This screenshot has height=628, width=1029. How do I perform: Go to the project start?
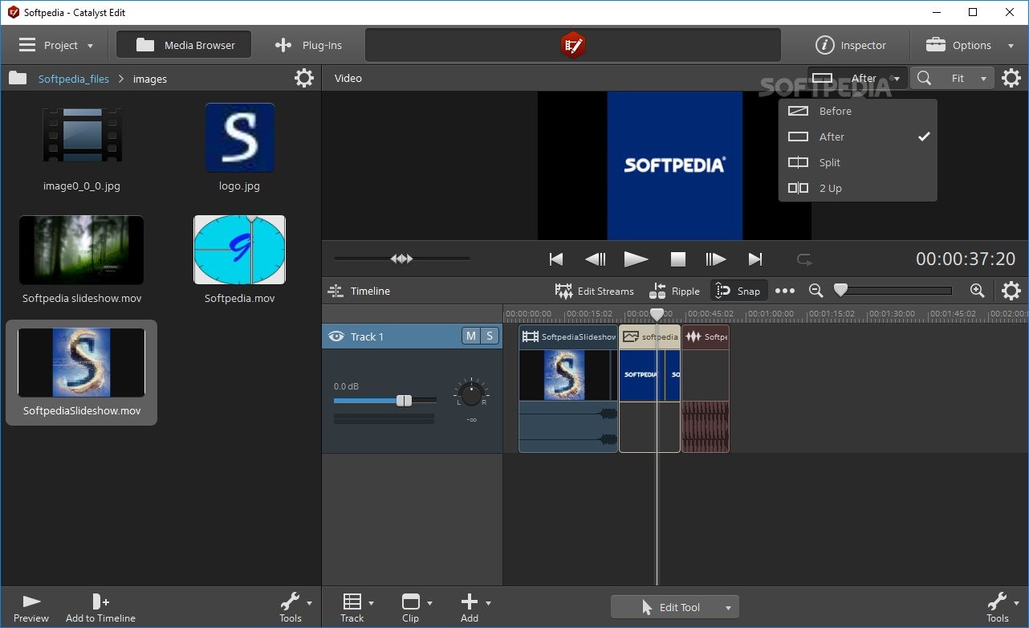click(x=555, y=259)
